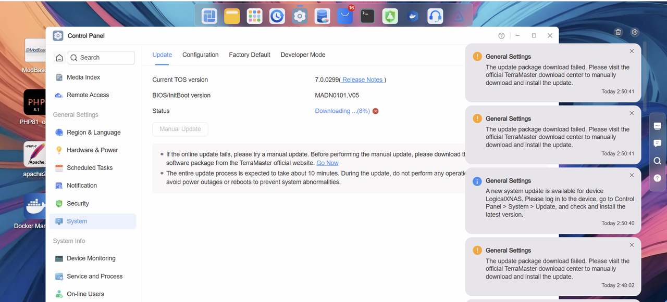
Task: Click the Release Notes link
Action: point(363,80)
